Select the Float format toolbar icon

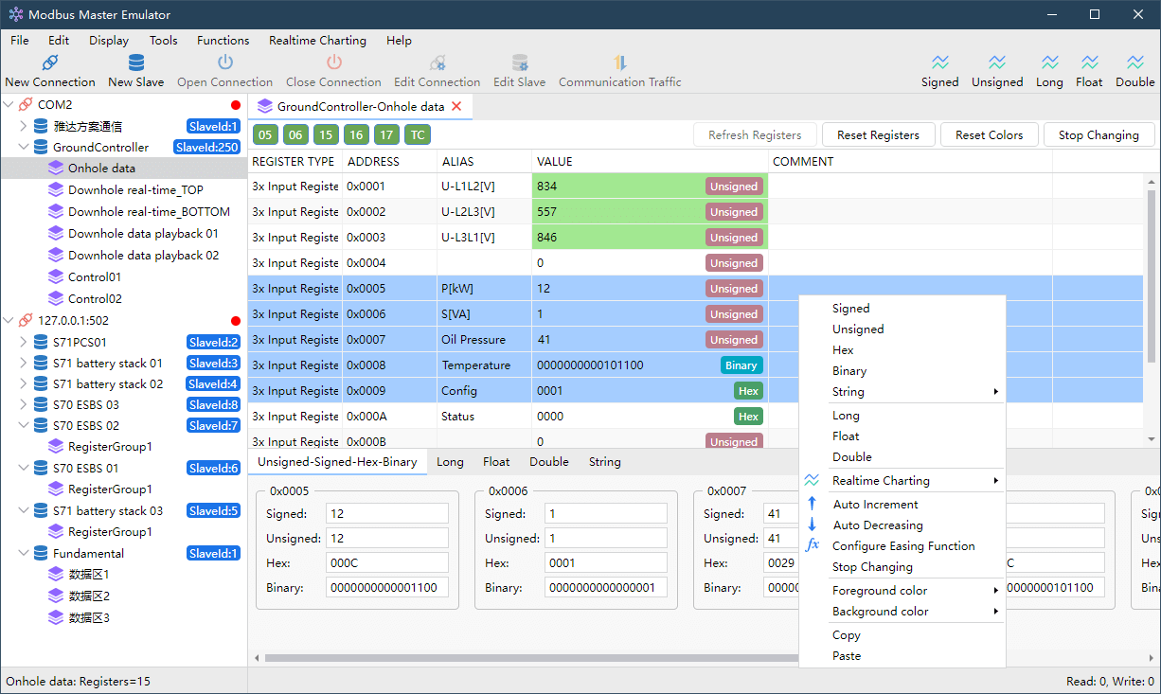coord(1089,63)
